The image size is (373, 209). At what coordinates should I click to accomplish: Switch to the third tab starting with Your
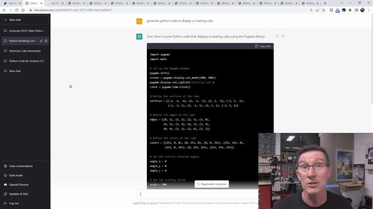tap(55, 3)
